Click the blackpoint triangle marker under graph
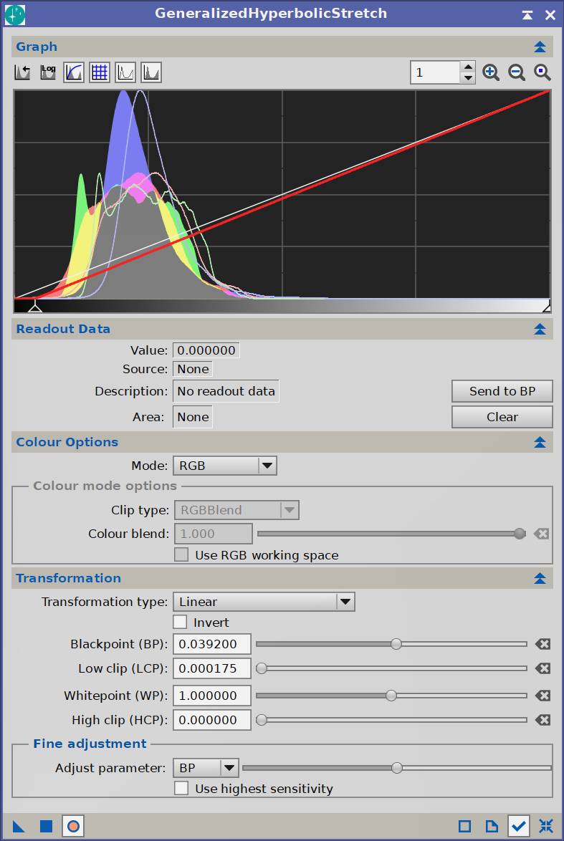This screenshot has width=564, height=841. click(35, 307)
